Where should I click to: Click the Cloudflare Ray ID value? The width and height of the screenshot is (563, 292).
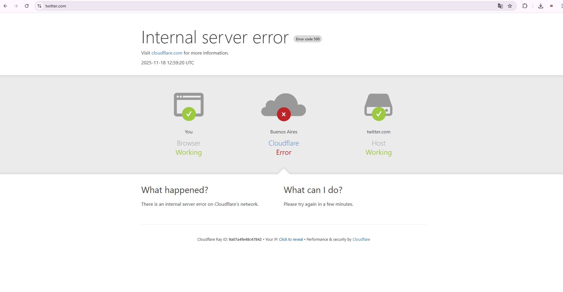(245, 240)
